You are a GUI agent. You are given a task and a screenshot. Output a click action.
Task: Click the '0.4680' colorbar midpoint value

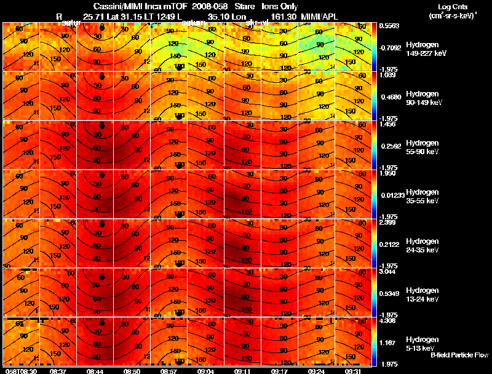(x=391, y=97)
